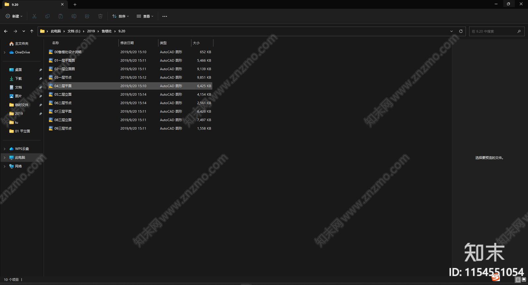This screenshot has height=285, width=528.
Task: Open the 新建 (New) dropdown
Action: (x=14, y=16)
